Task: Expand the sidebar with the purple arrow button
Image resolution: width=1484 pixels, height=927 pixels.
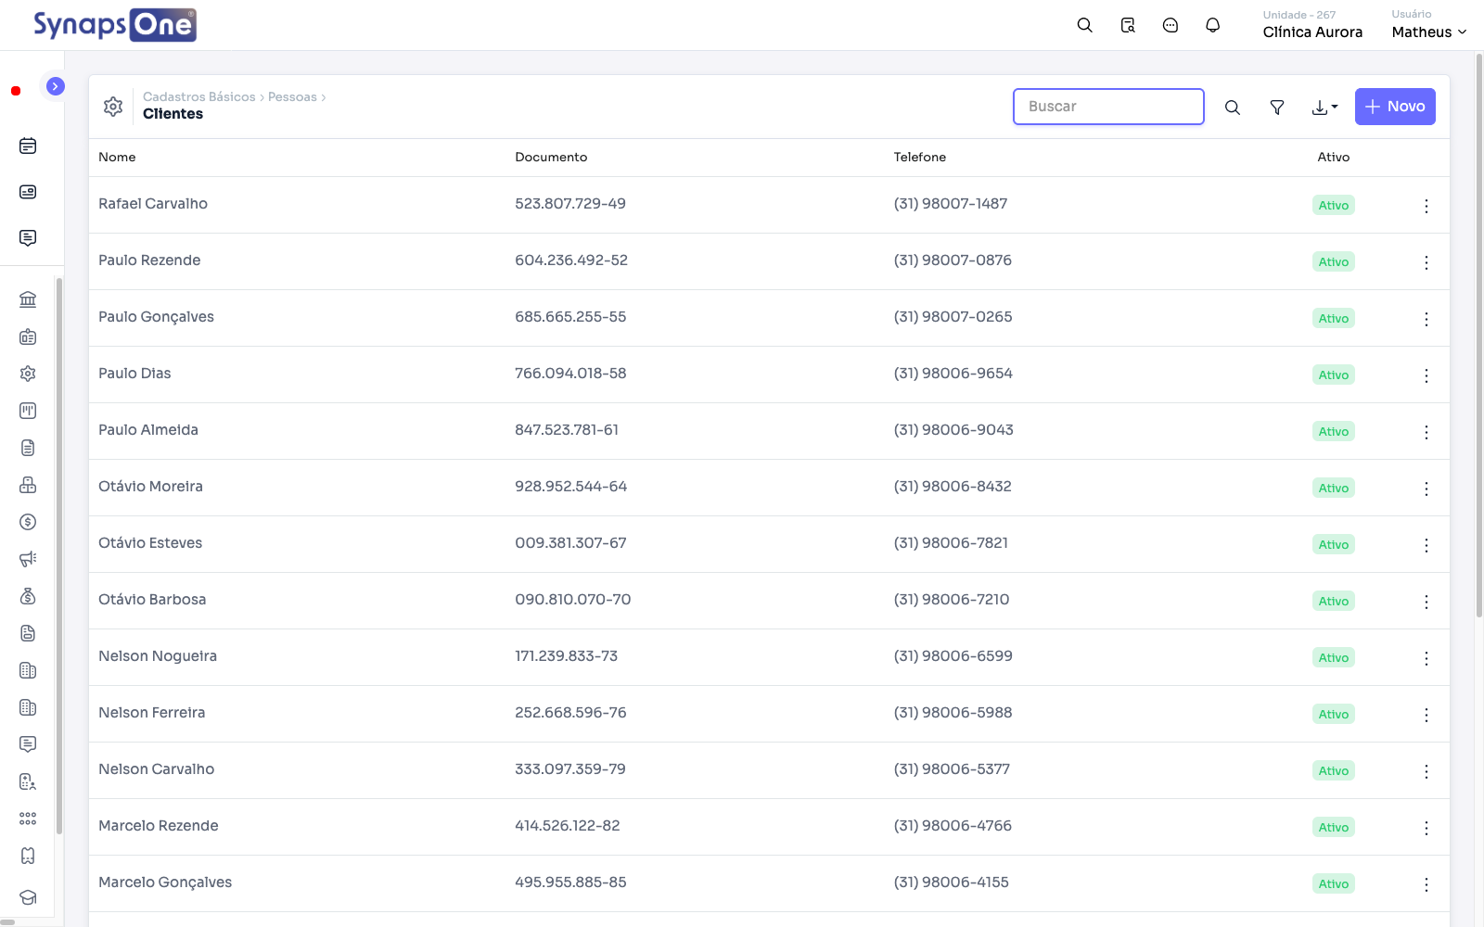Action: pos(56,86)
